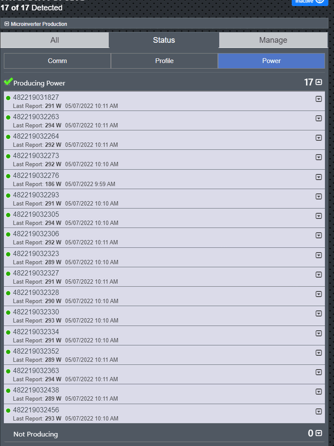This screenshot has height=446, width=334.
Task: Expand details for microinverter 482219032328
Action: (318, 294)
